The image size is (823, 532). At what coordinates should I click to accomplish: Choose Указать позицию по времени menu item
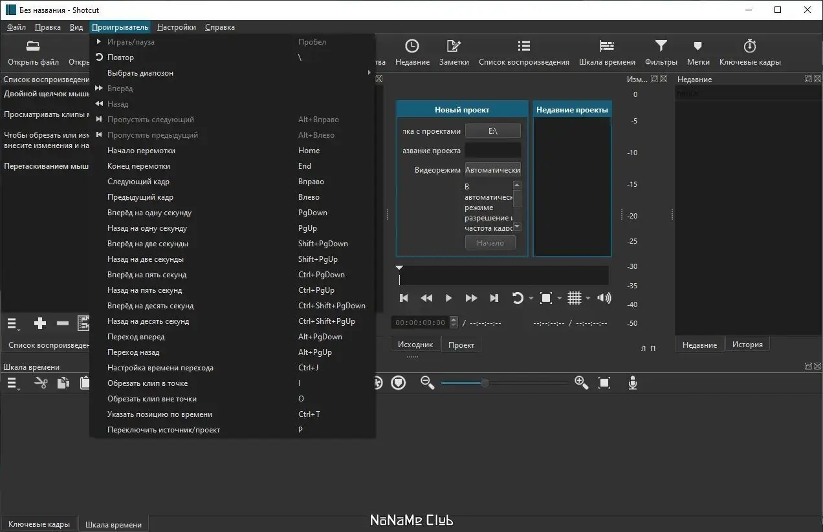tap(232, 414)
